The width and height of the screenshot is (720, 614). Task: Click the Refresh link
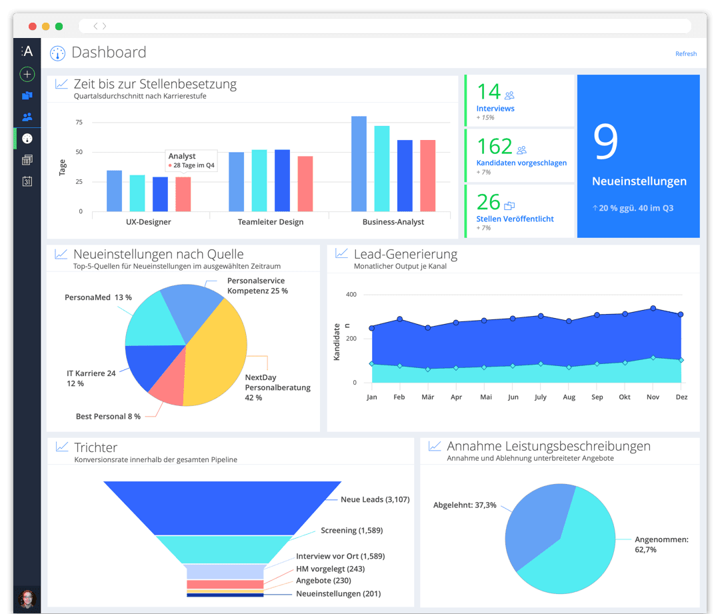(685, 54)
